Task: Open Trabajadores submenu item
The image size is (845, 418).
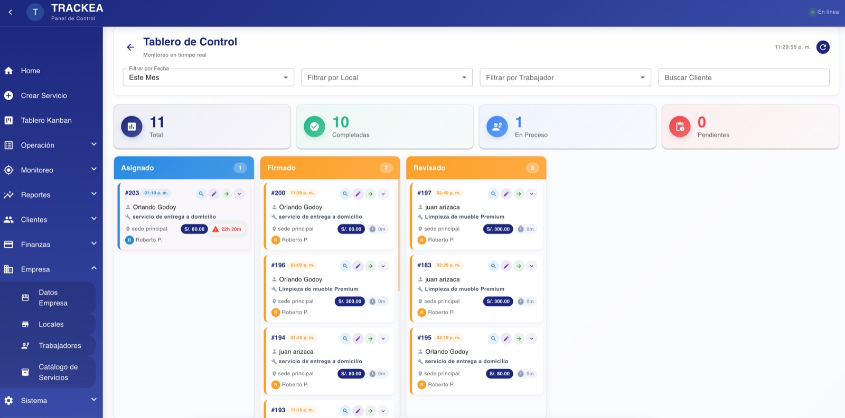Action: tap(48, 346)
